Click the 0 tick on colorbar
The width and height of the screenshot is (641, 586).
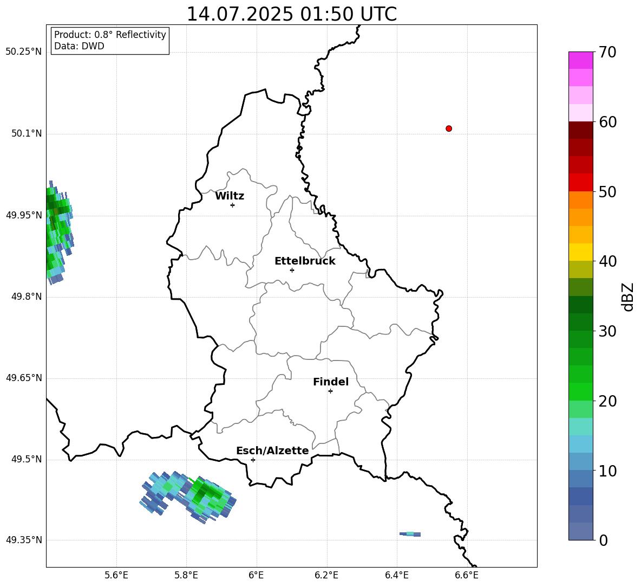click(603, 540)
